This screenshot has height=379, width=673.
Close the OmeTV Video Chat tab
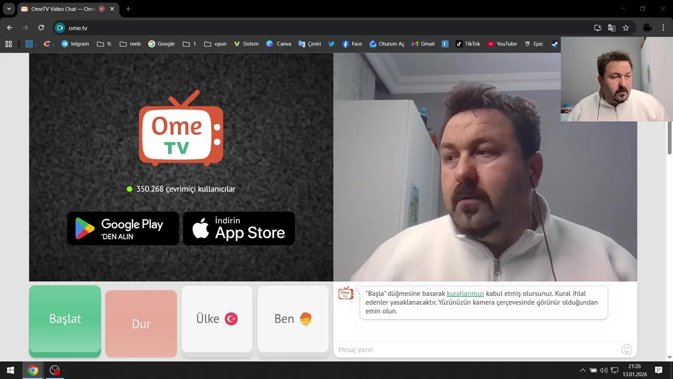[112, 9]
